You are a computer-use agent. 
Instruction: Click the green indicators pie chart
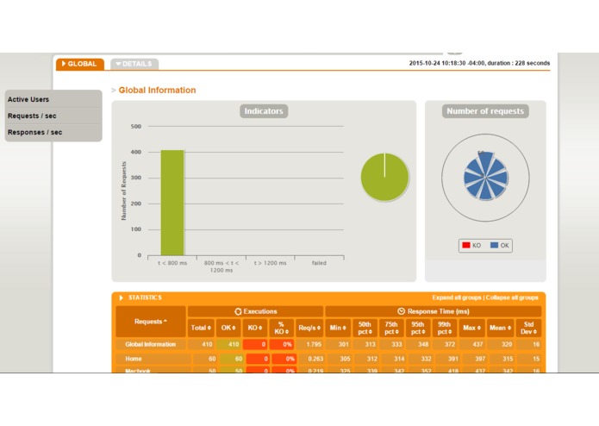(x=384, y=177)
